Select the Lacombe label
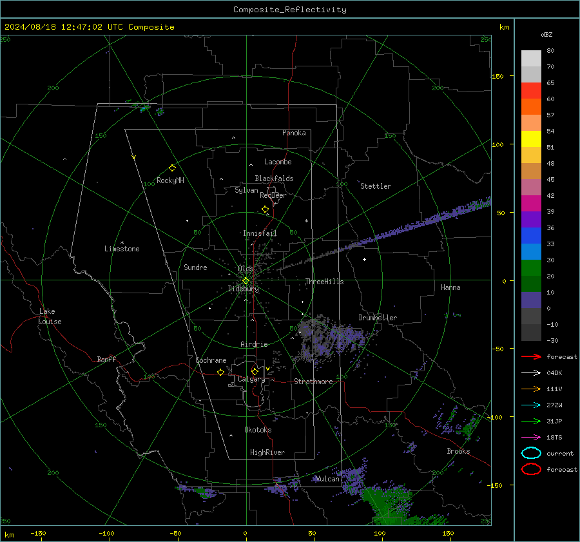580x542 pixels. click(x=278, y=162)
